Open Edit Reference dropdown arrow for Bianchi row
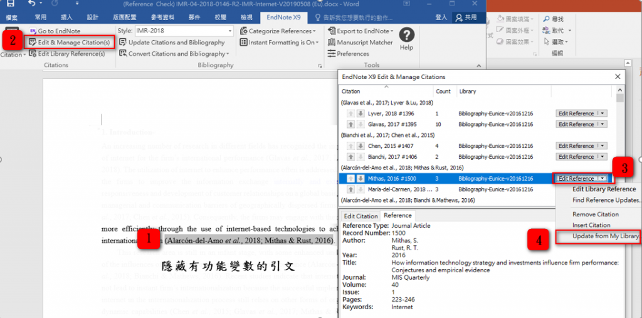 tap(603, 157)
